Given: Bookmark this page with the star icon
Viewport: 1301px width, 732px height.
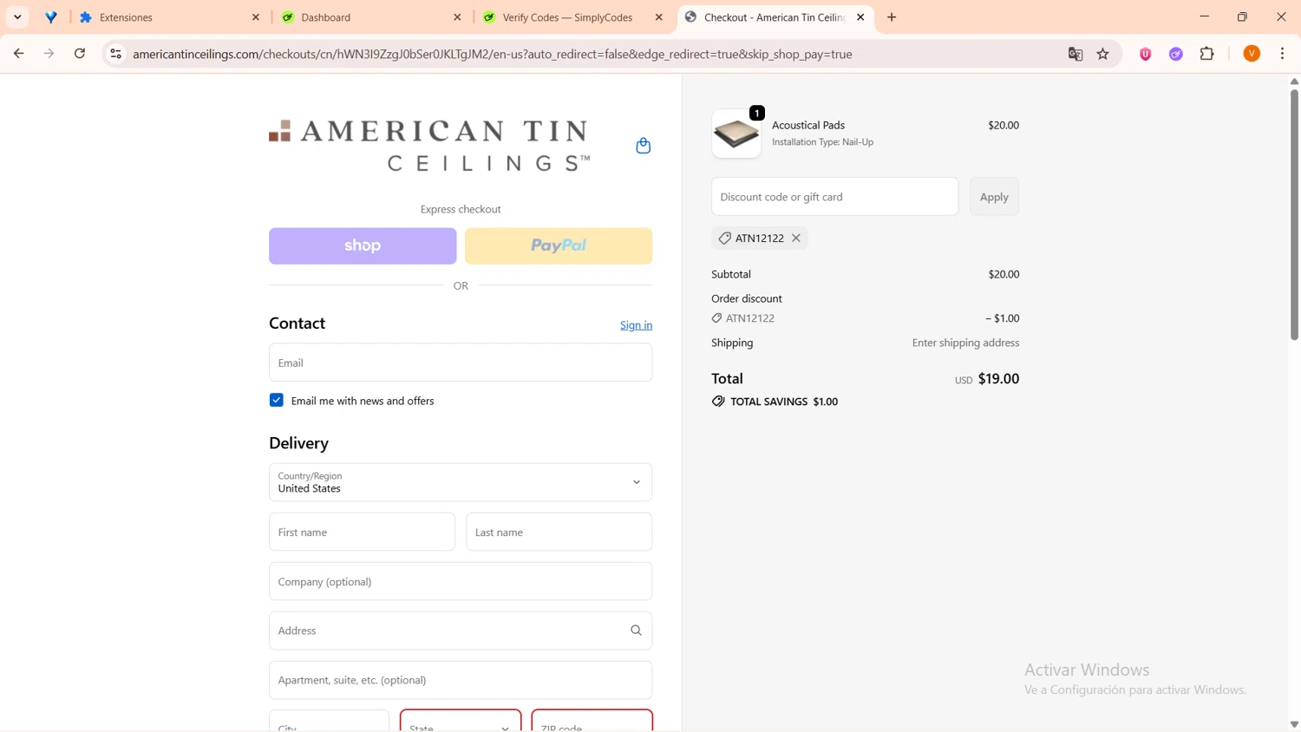Looking at the screenshot, I should 1103,54.
